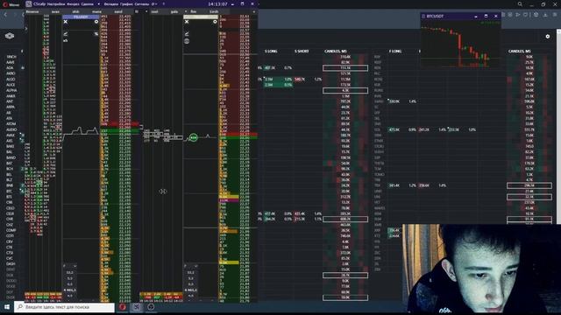
Task: Select ATOM in the coin list
Action: pyautogui.click(x=11, y=124)
